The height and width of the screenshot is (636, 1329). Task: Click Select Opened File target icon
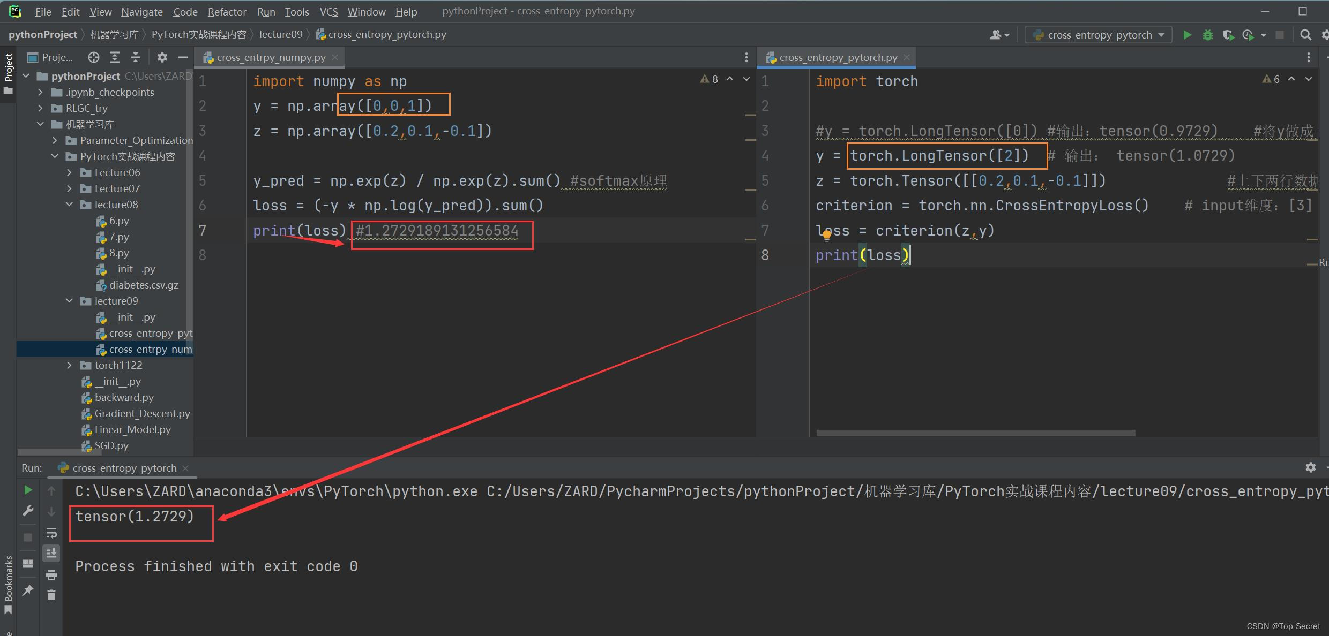click(94, 57)
